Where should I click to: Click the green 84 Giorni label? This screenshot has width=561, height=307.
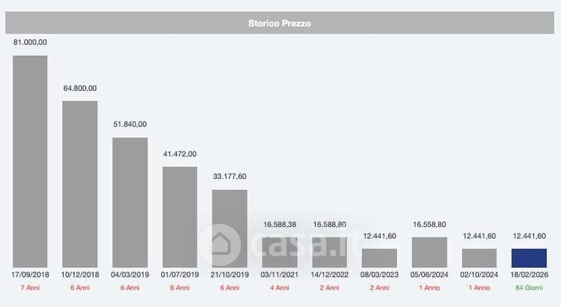click(529, 288)
